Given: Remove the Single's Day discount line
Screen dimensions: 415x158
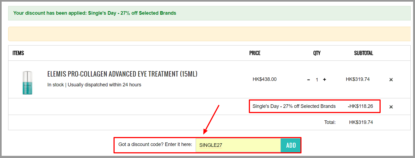Looking at the screenshot, I should (391, 107).
